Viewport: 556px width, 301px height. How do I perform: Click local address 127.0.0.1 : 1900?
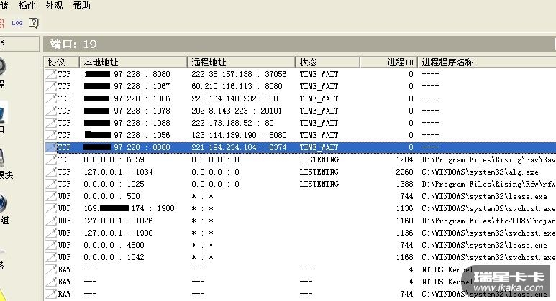[x=118, y=233]
